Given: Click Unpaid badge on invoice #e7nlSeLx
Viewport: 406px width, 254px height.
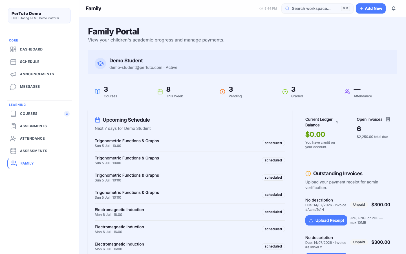Looking at the screenshot, I should [x=359, y=242].
